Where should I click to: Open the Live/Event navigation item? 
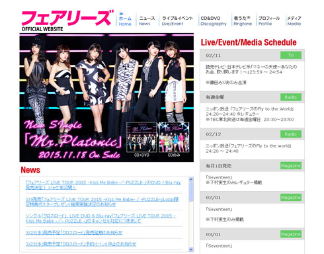click(x=177, y=21)
